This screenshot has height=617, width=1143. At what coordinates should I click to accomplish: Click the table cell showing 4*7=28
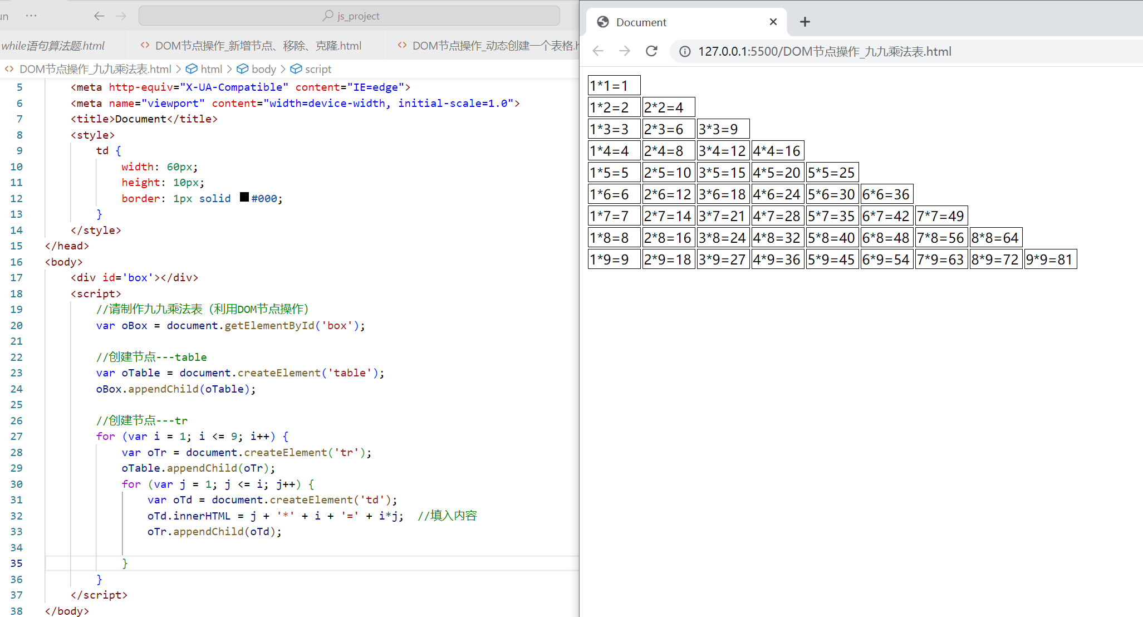tap(778, 216)
